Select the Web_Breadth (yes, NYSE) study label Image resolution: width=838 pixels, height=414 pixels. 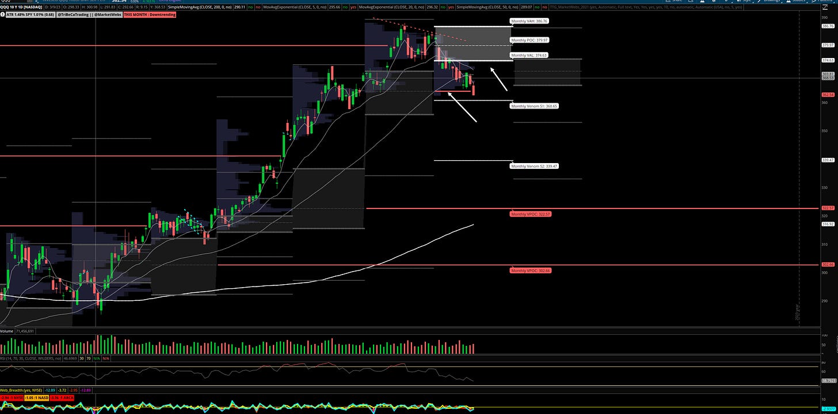[21, 390]
